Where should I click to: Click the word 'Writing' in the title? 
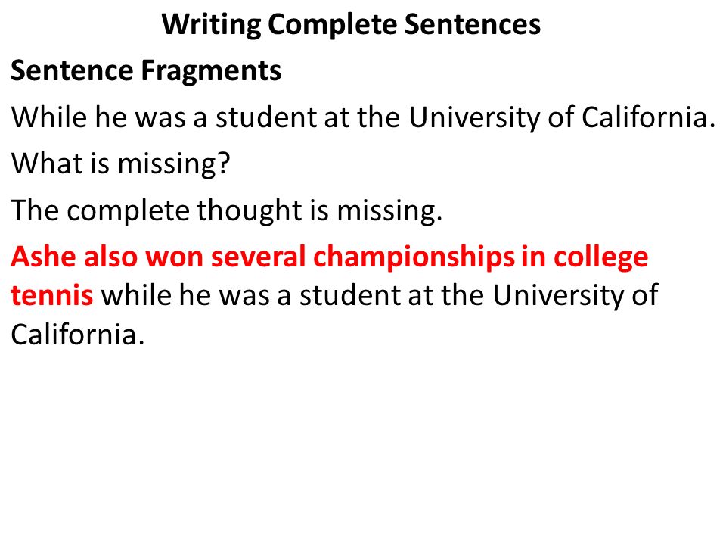click(211, 26)
